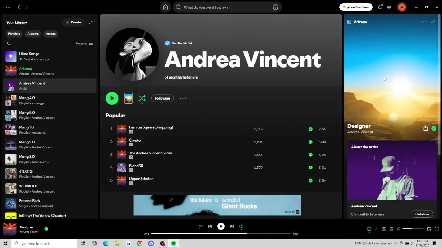This screenshot has height=248, width=442.
Task: Open Discord from the taskbar
Action: (x=151, y=244)
